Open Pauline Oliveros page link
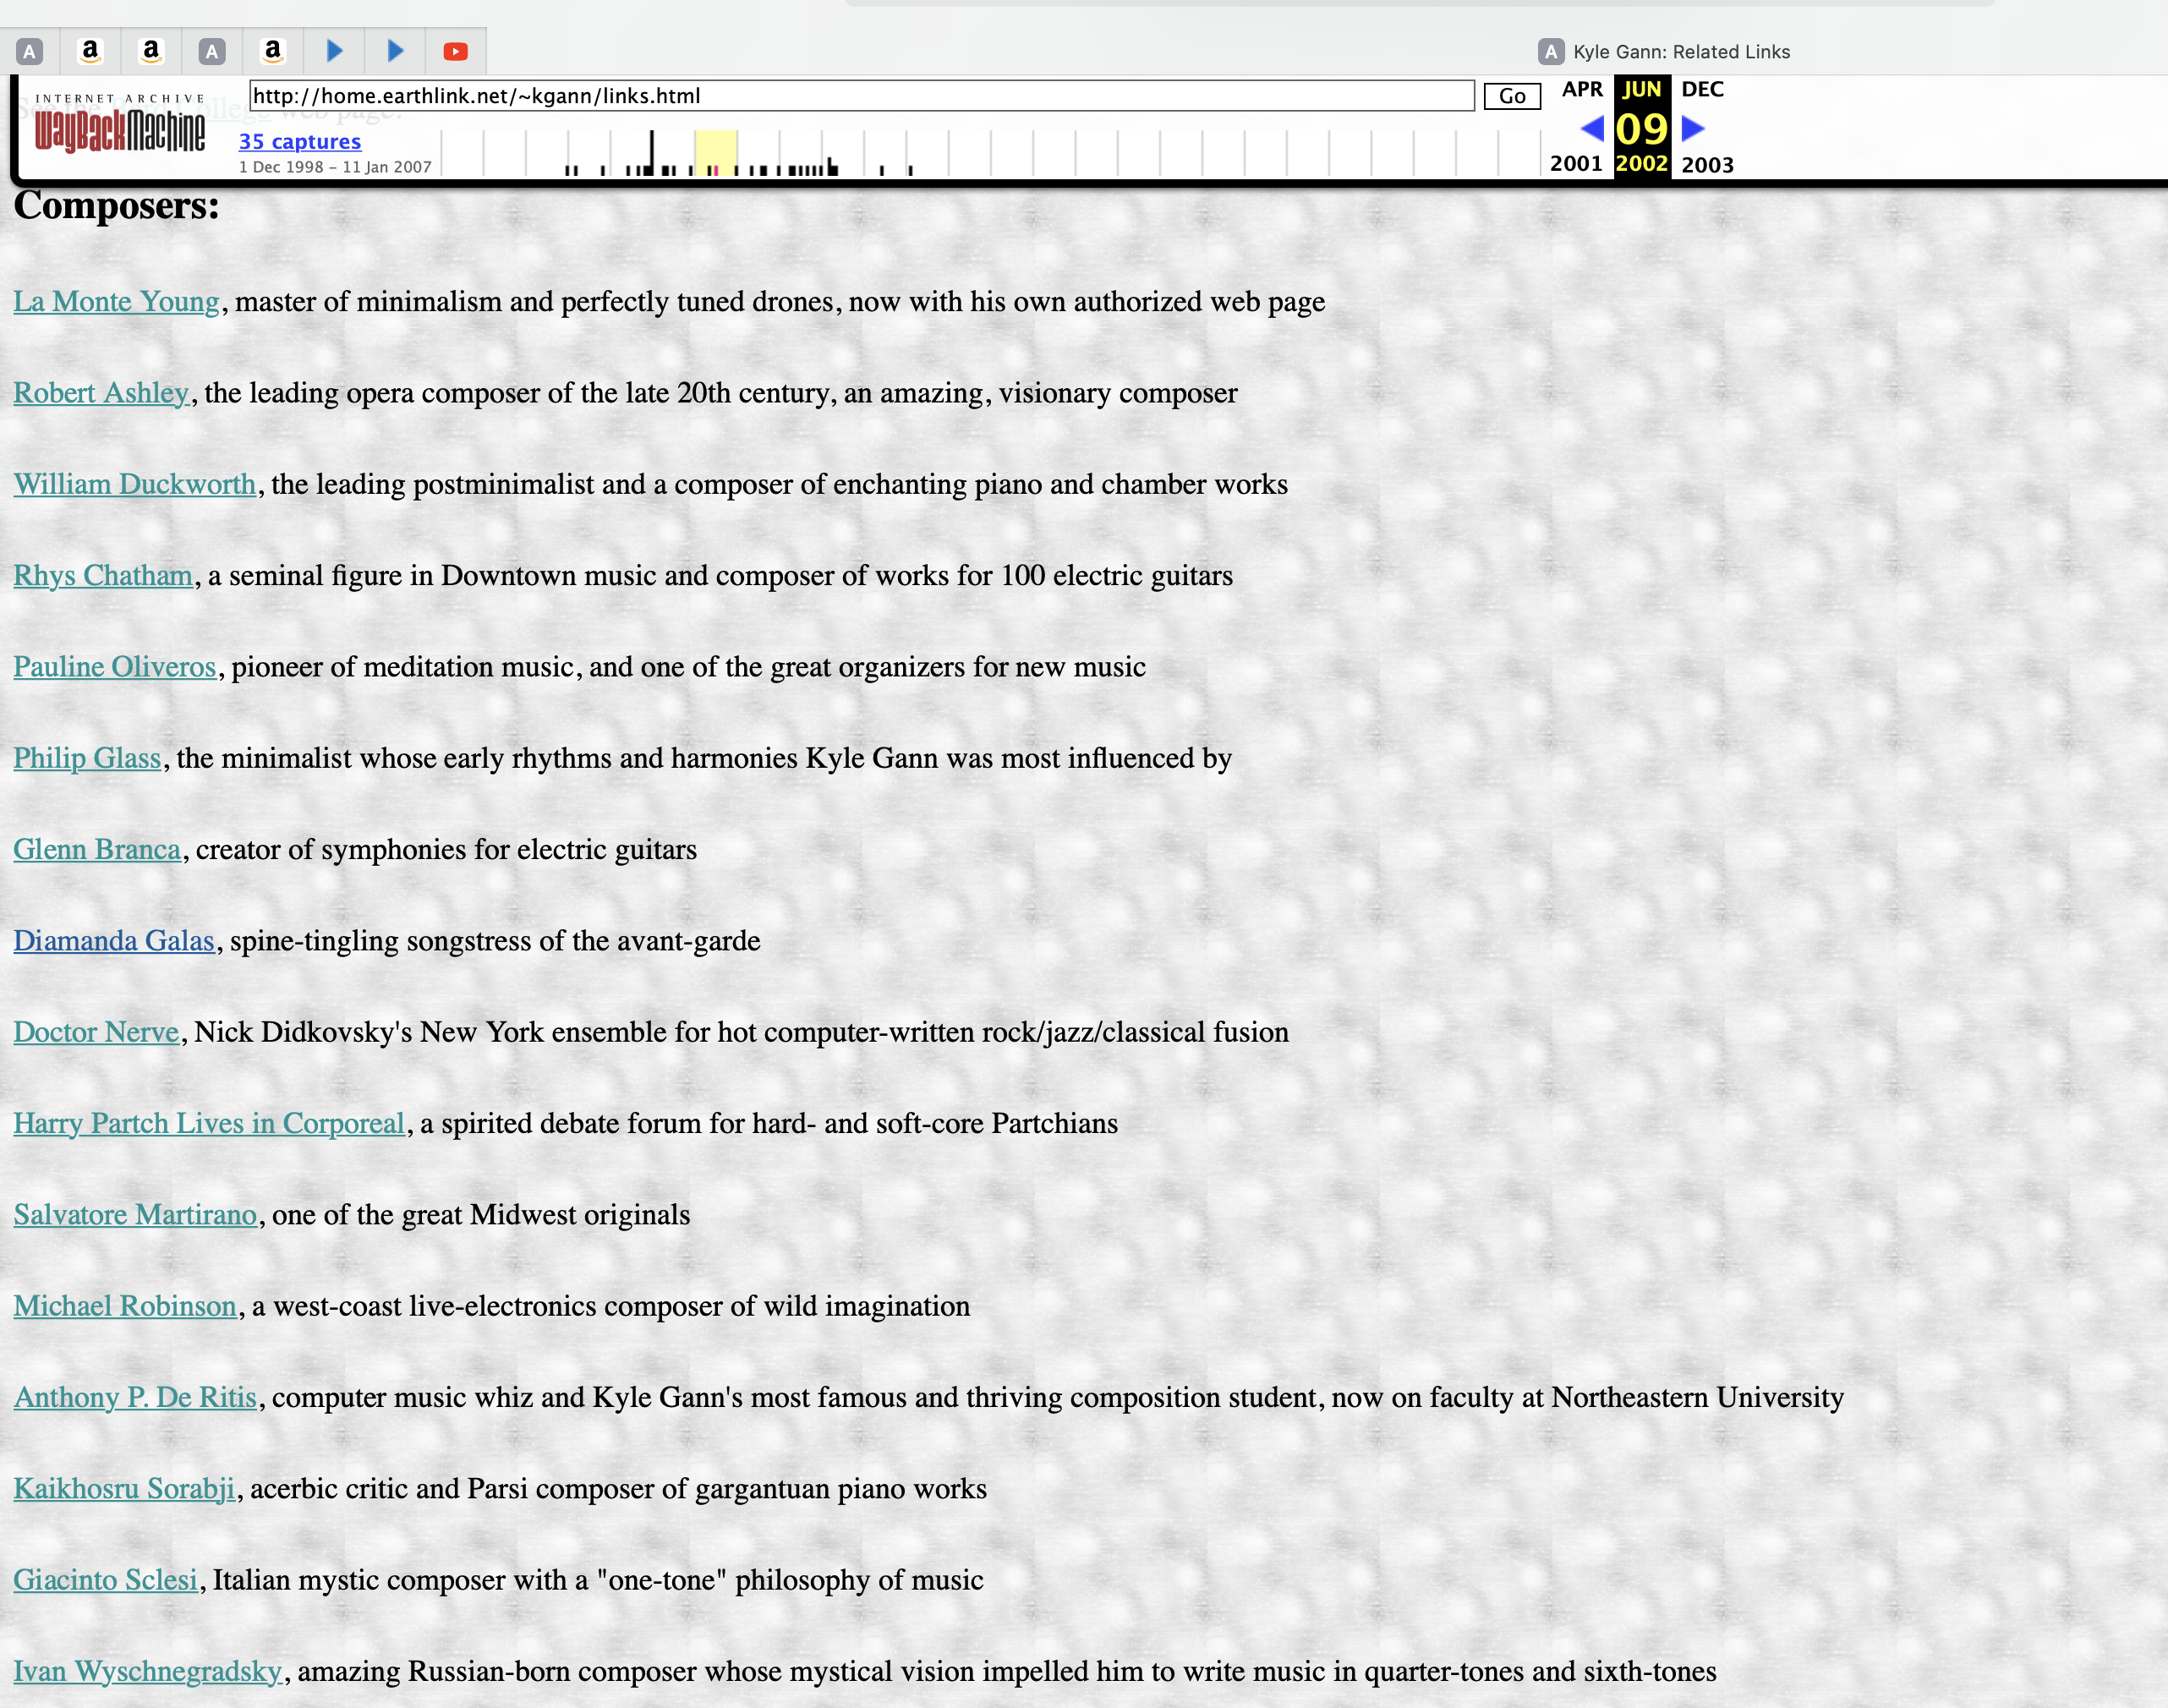Viewport: 2168px width, 1708px height. coord(115,667)
